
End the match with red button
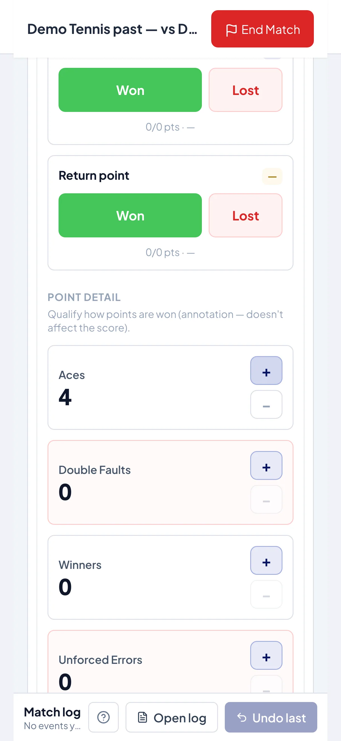262,29
